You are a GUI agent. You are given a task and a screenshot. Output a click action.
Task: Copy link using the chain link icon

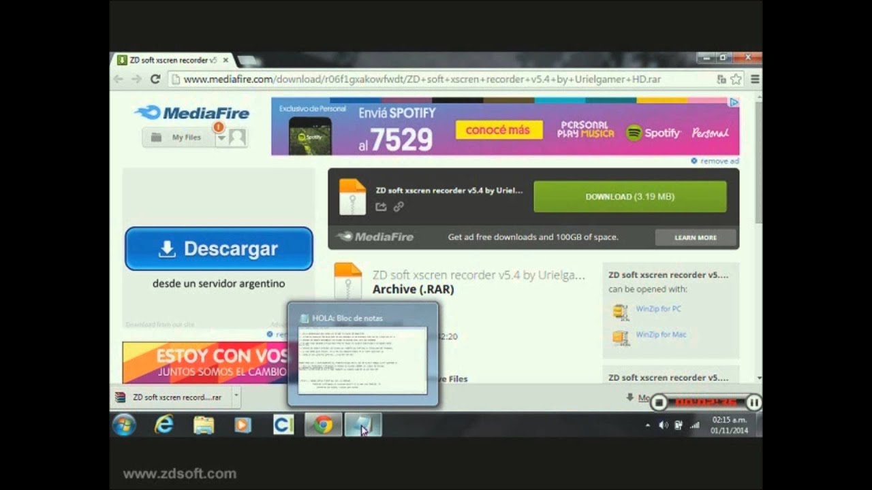coord(399,207)
